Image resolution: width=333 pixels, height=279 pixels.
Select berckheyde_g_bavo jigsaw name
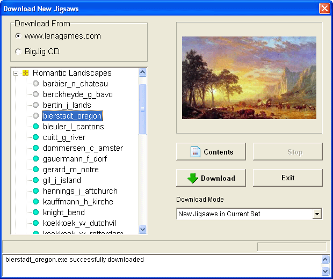pos(78,94)
